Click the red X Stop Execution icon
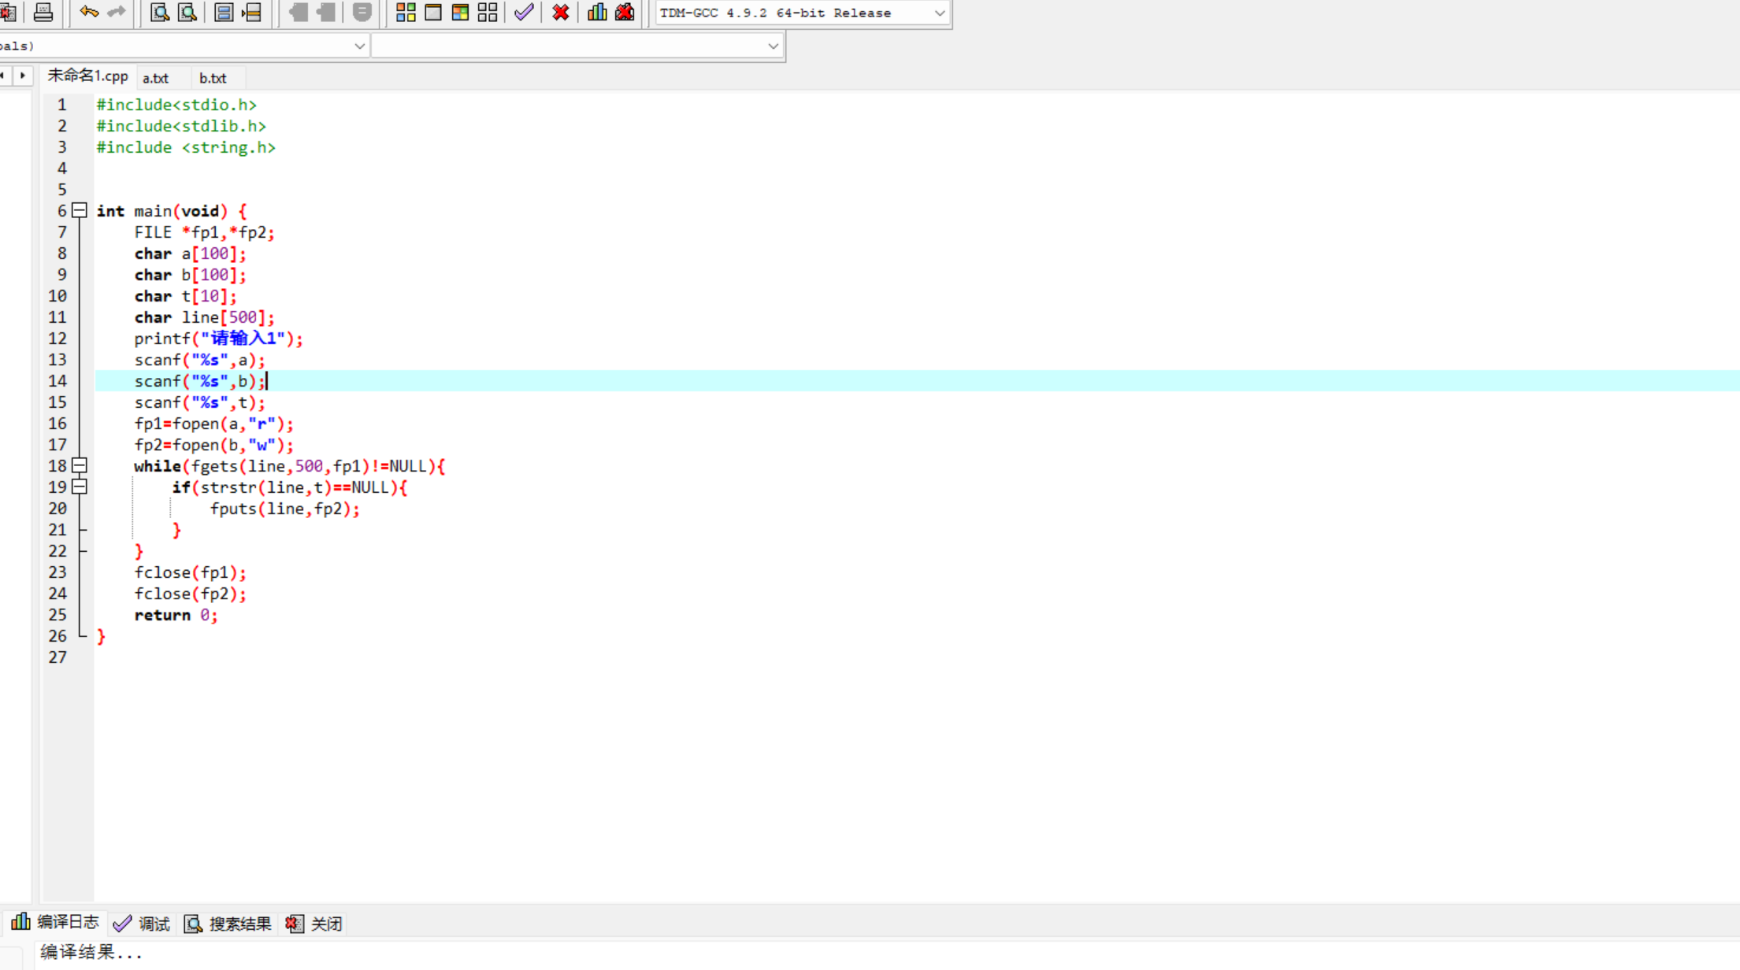 click(561, 12)
